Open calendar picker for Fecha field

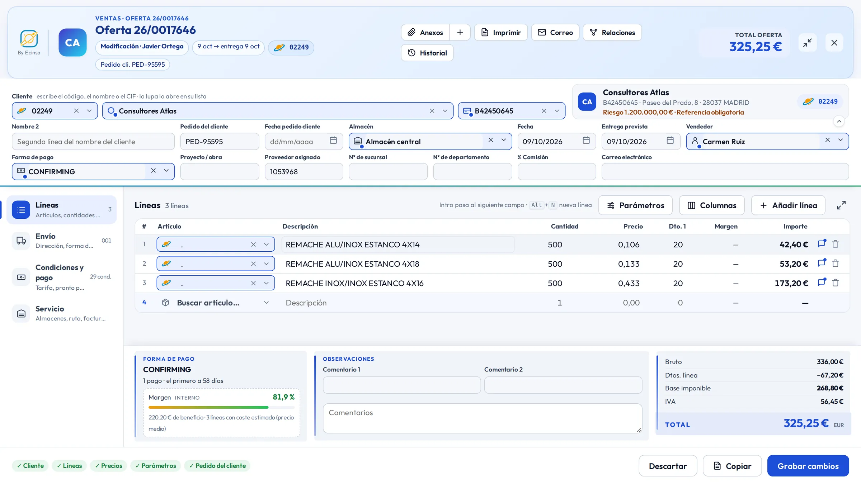pos(586,140)
